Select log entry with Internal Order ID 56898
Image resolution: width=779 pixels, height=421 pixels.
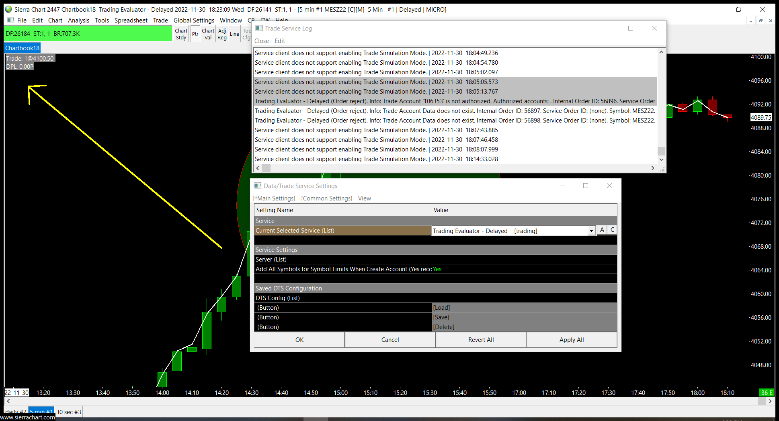[455, 121]
